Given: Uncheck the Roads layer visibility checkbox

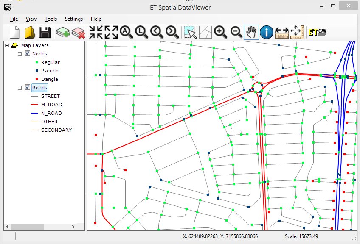Looking at the screenshot, I should pyautogui.click(x=28, y=88).
